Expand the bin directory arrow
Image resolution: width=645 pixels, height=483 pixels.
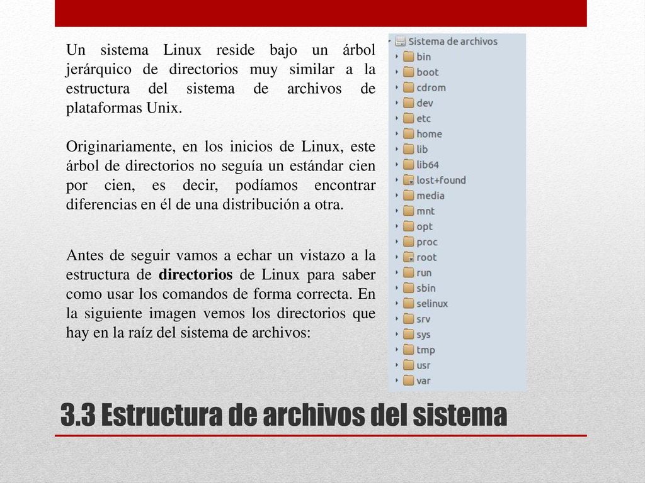397,56
